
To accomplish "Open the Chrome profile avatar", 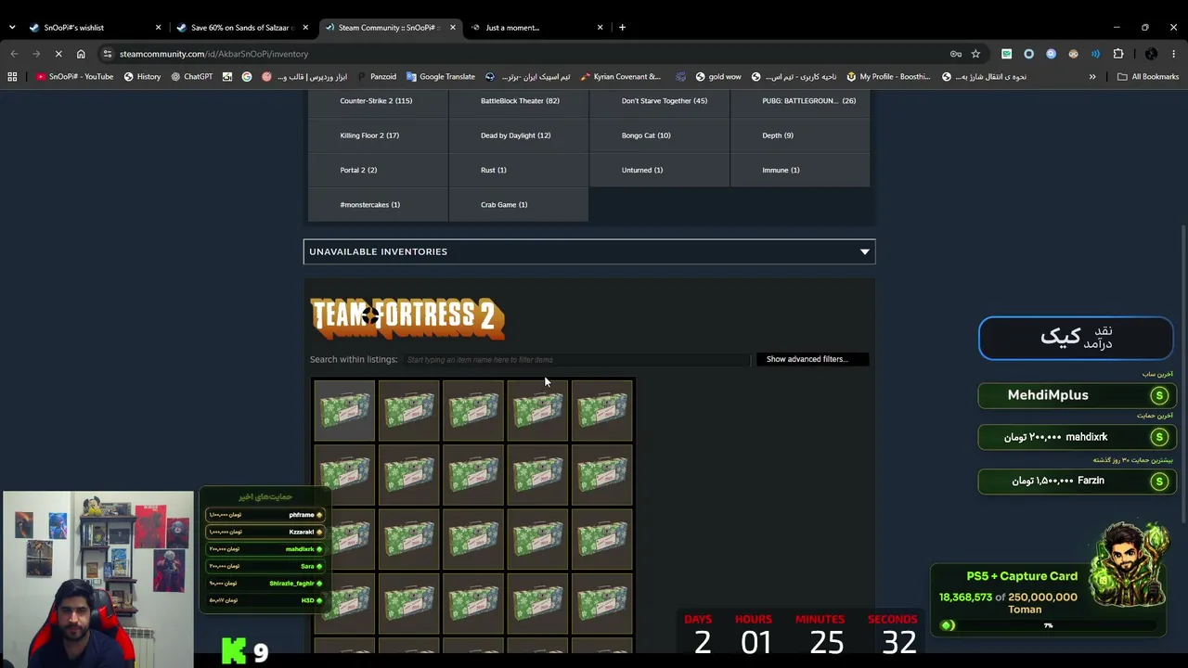I will [x=1151, y=54].
